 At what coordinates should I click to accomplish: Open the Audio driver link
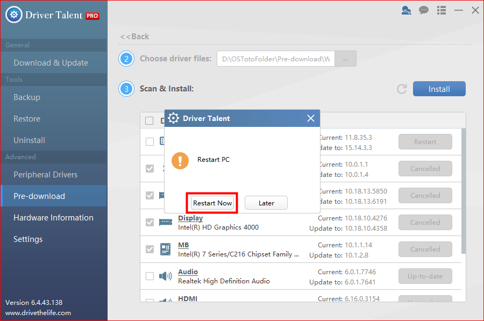[x=188, y=272]
